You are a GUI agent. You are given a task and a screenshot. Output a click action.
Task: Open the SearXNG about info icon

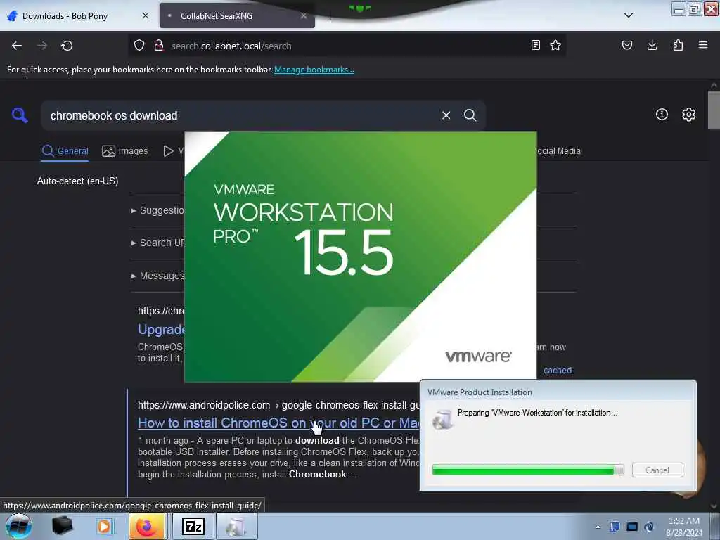[662, 115]
